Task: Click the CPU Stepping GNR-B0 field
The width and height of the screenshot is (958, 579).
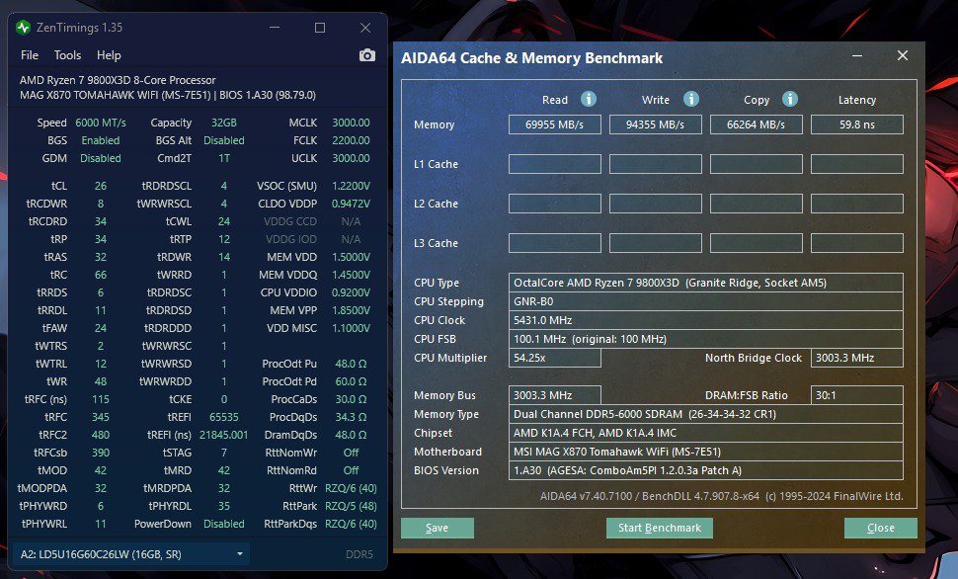Action: [x=706, y=301]
